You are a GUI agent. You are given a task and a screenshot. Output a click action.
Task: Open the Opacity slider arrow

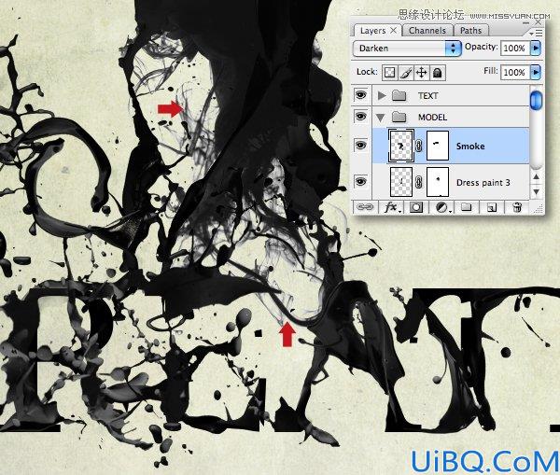536,48
